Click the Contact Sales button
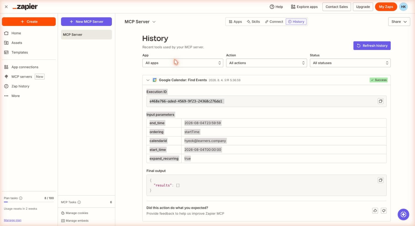The width and height of the screenshot is (415, 226). tap(337, 7)
